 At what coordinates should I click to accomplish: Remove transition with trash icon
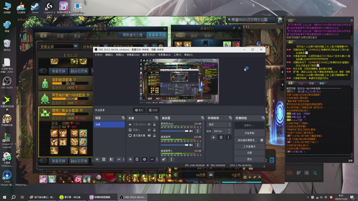click(x=221, y=138)
